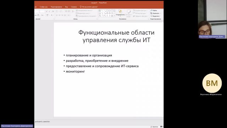Screen dimensions: 227x128
Task: Center the text
Action: [60, 15]
